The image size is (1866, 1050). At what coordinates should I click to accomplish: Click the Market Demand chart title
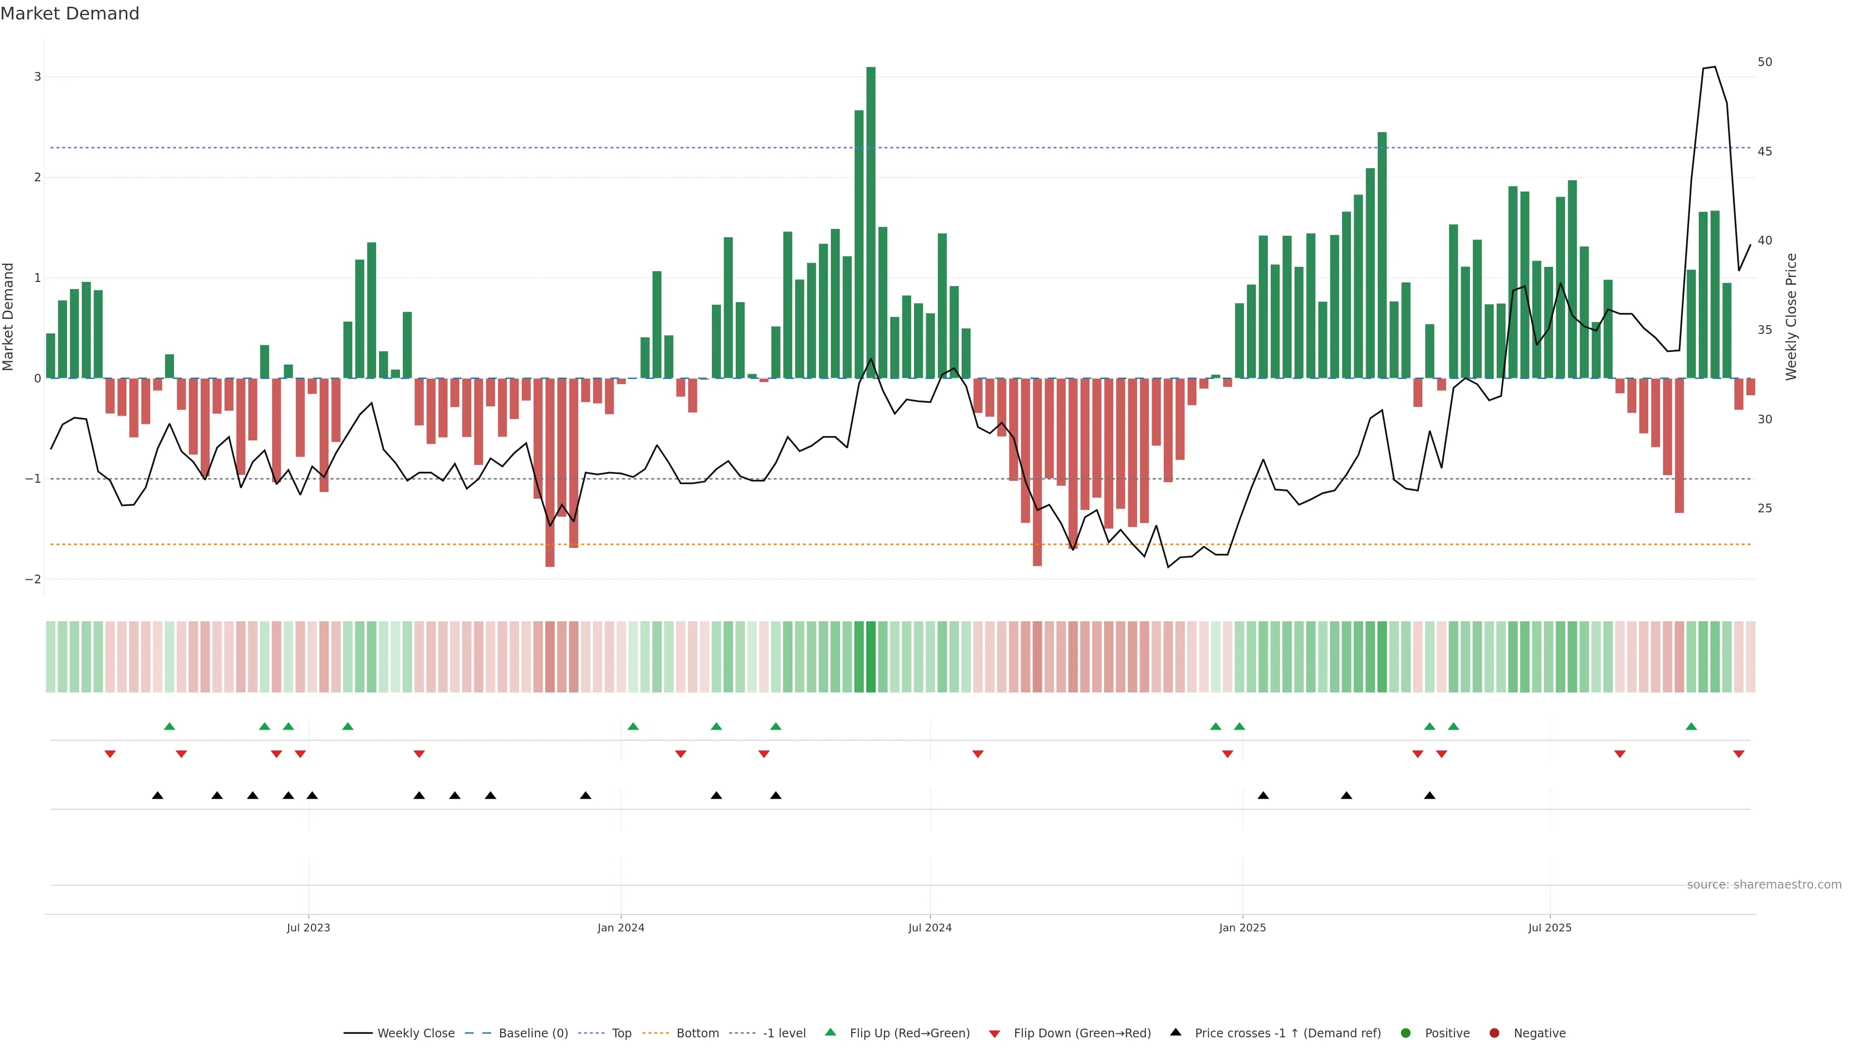(69, 14)
